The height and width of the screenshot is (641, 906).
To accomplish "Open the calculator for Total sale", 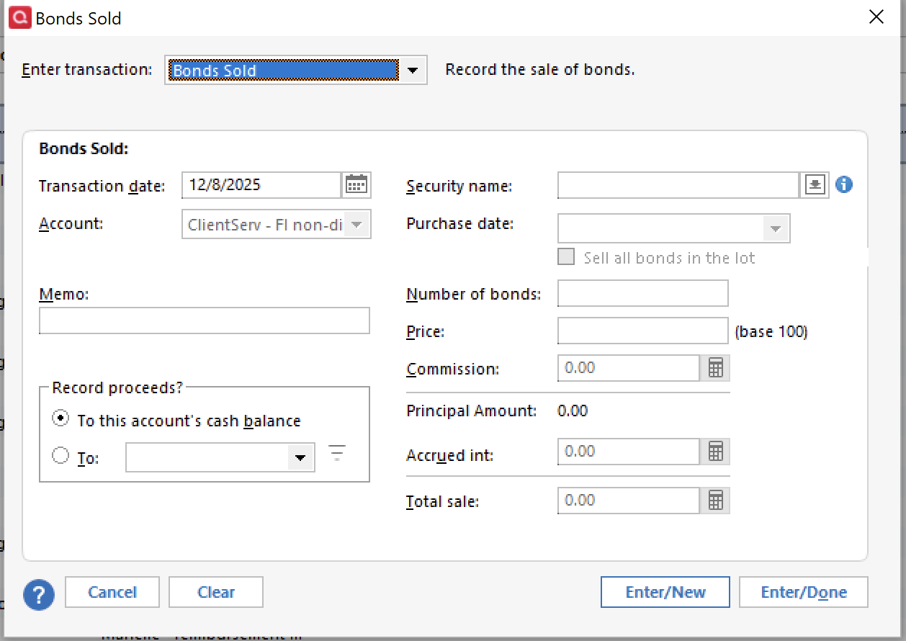I will tap(715, 500).
